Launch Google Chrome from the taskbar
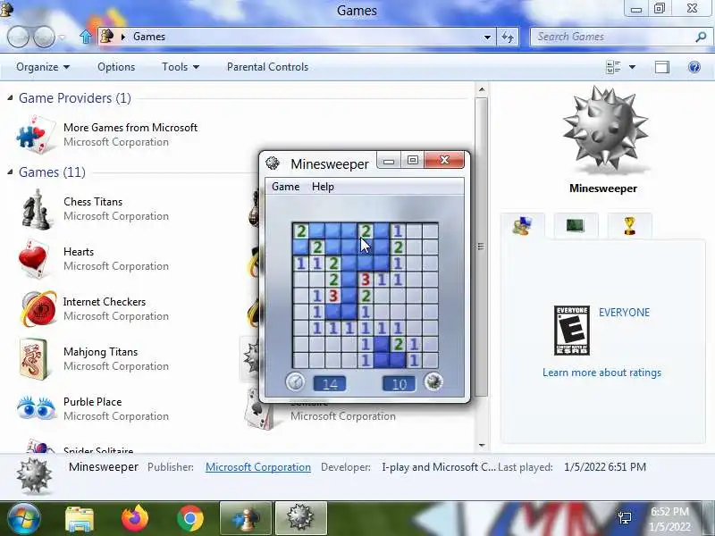The height and width of the screenshot is (536, 715). click(190, 519)
